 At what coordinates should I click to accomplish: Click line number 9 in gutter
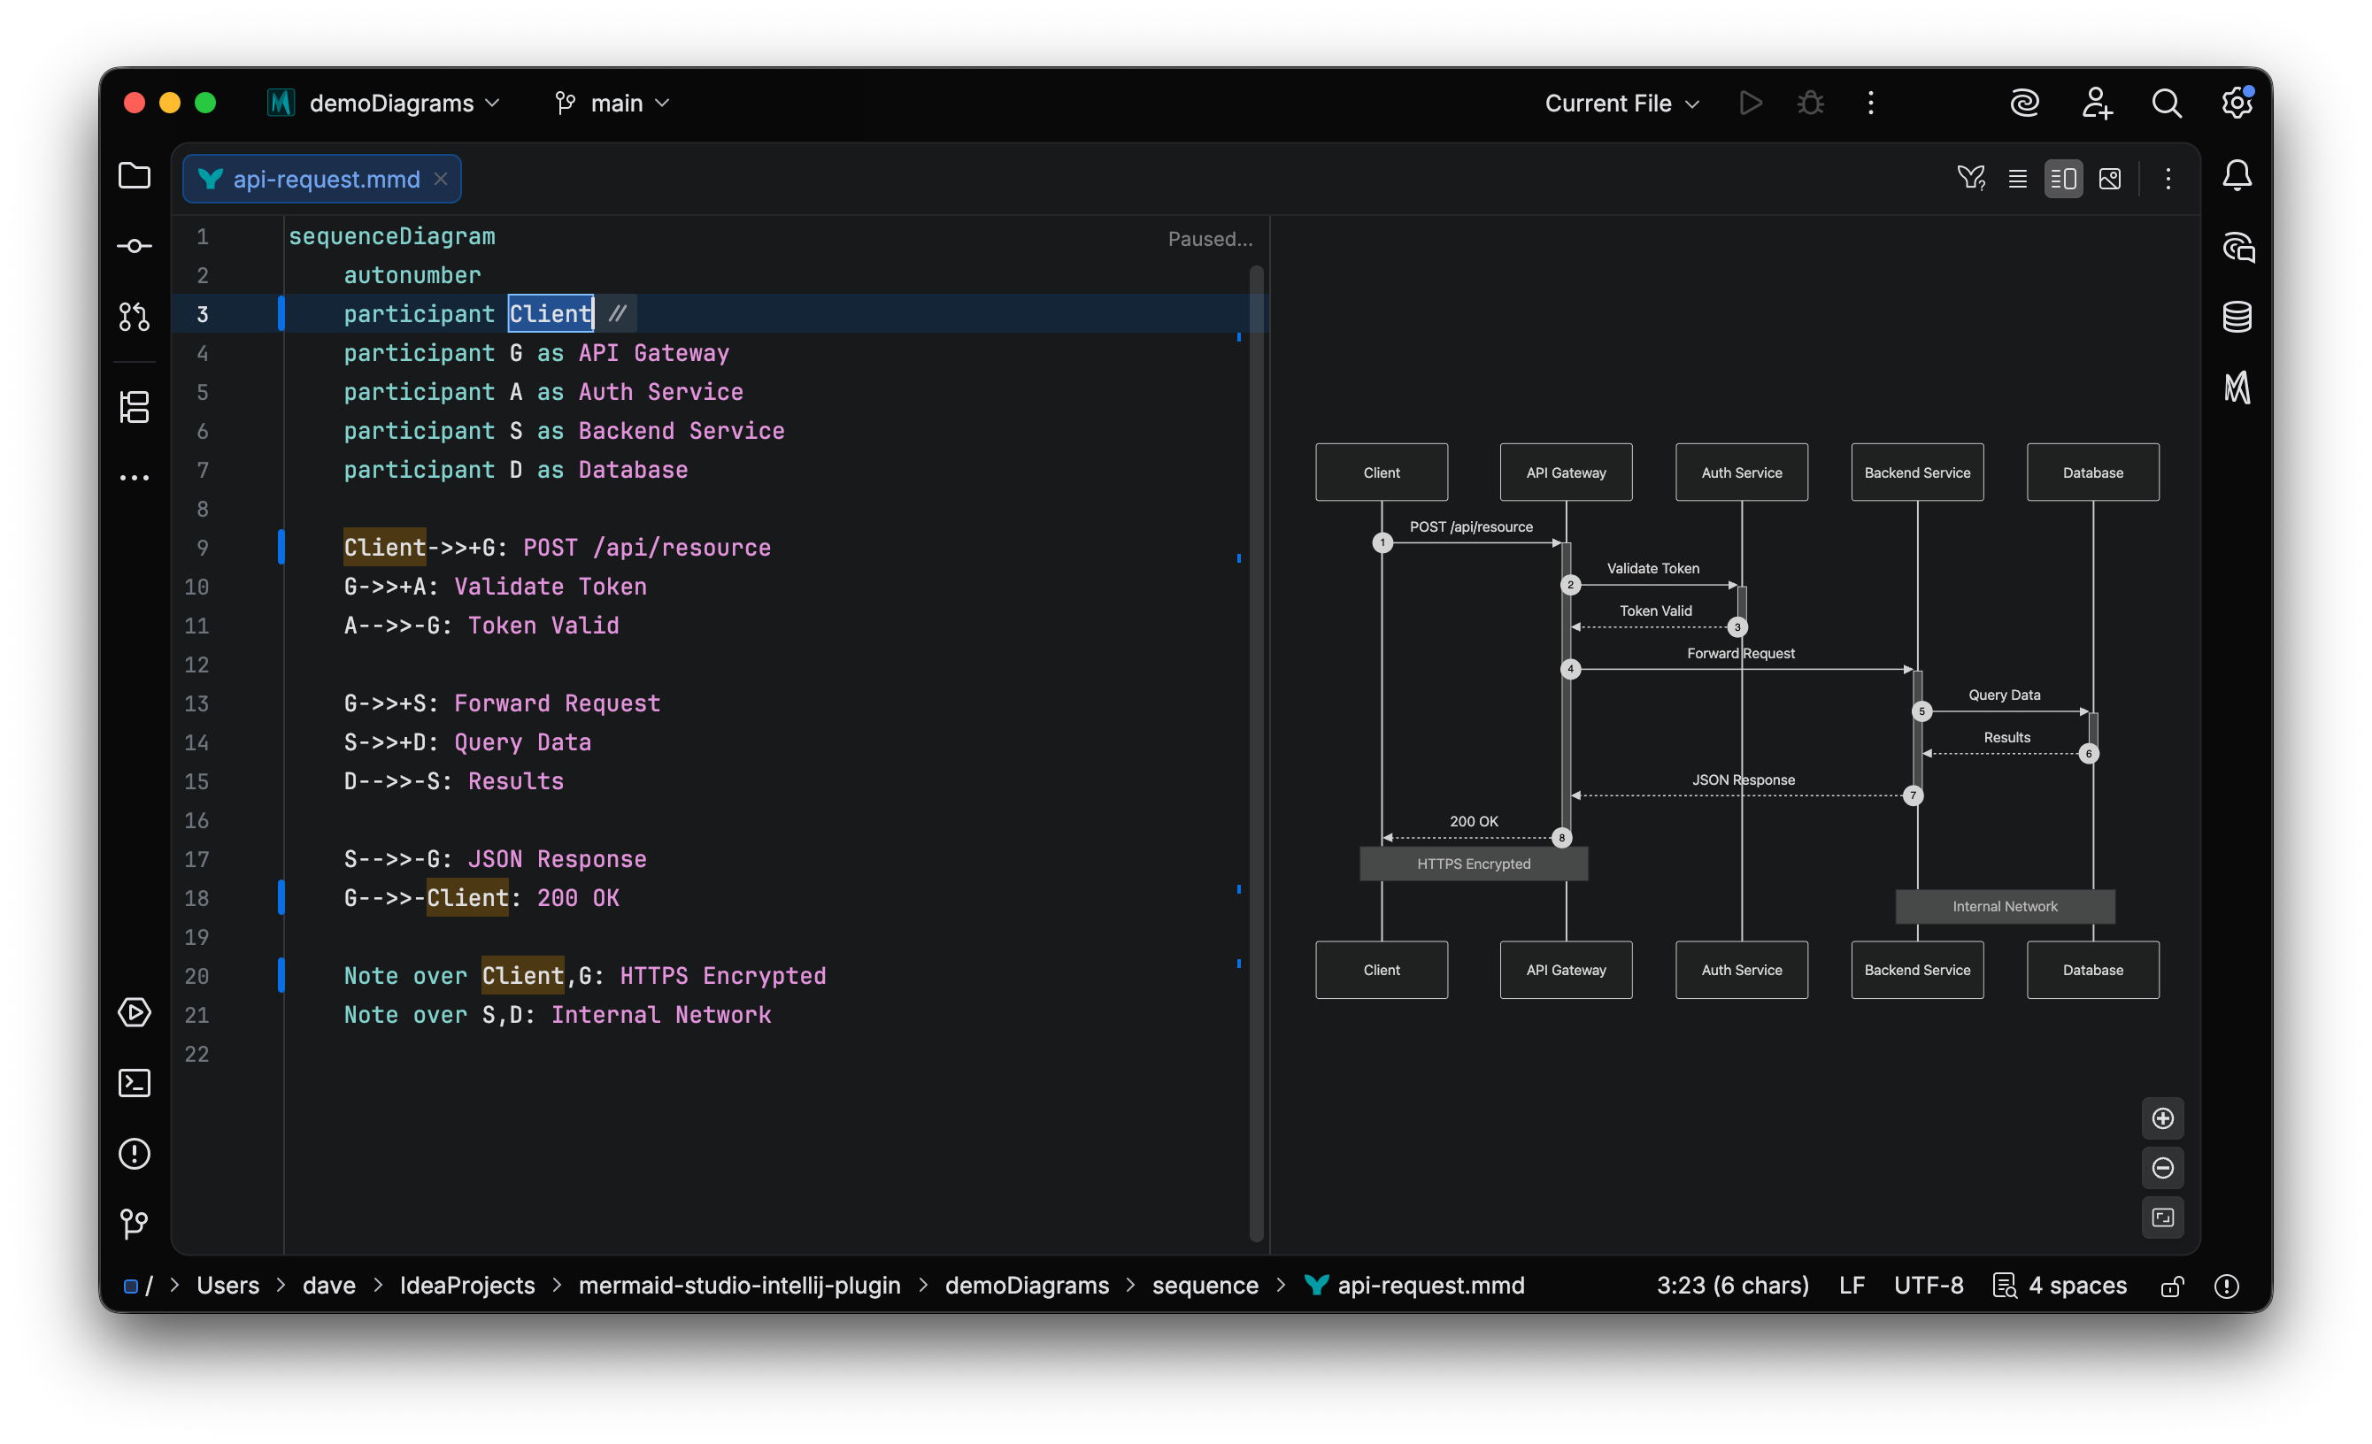[x=202, y=548]
